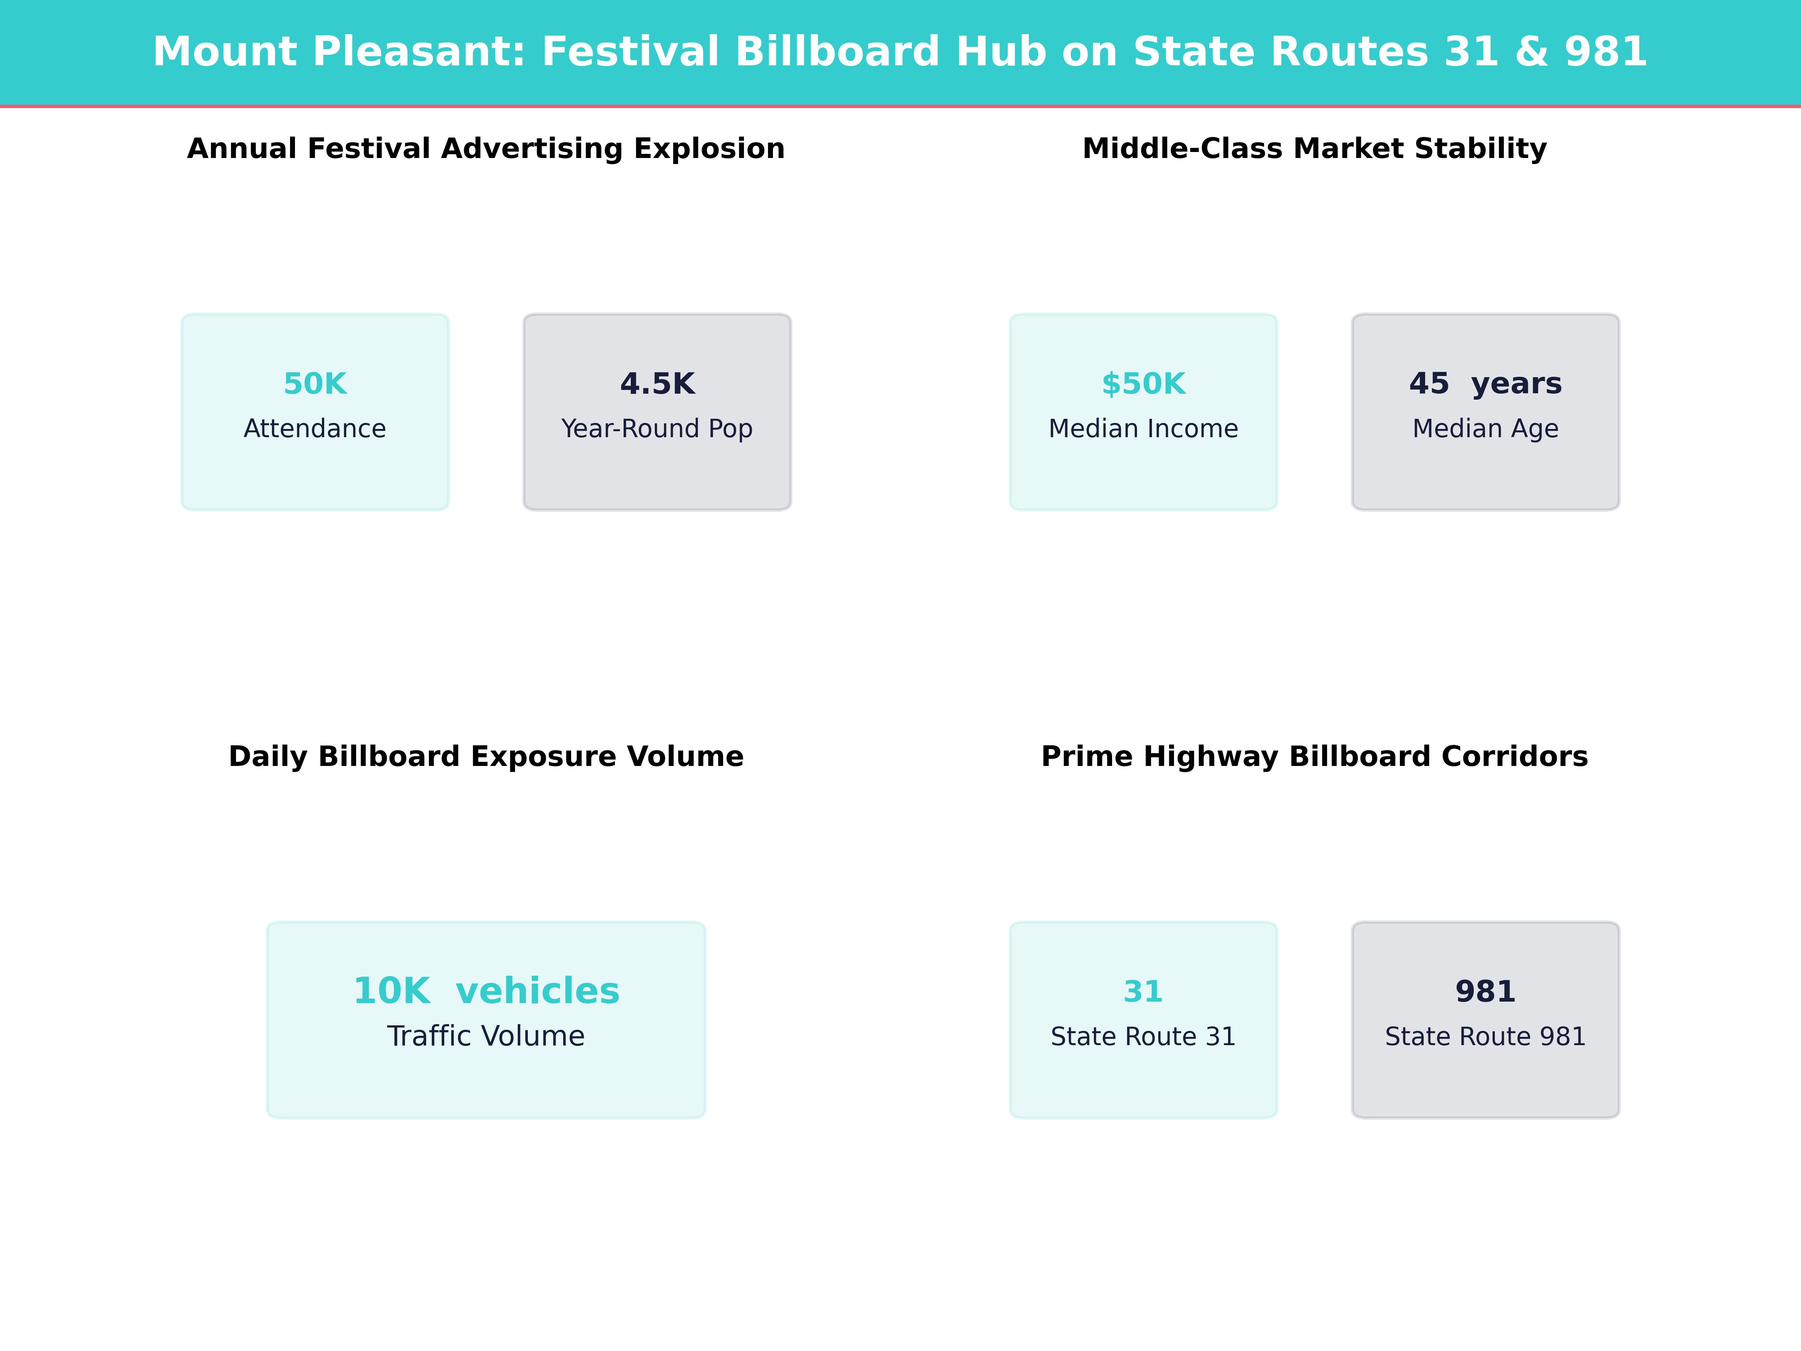
Task: Select the State Route 981 label
Action: [x=1485, y=1036]
